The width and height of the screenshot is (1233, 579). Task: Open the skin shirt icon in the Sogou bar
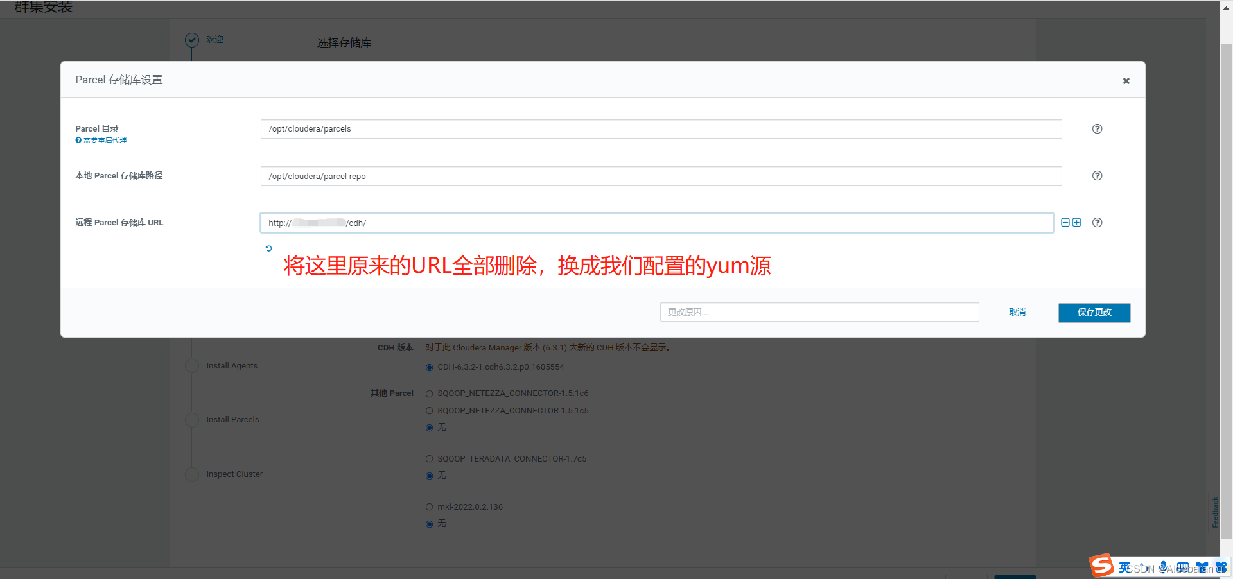[x=1202, y=567]
